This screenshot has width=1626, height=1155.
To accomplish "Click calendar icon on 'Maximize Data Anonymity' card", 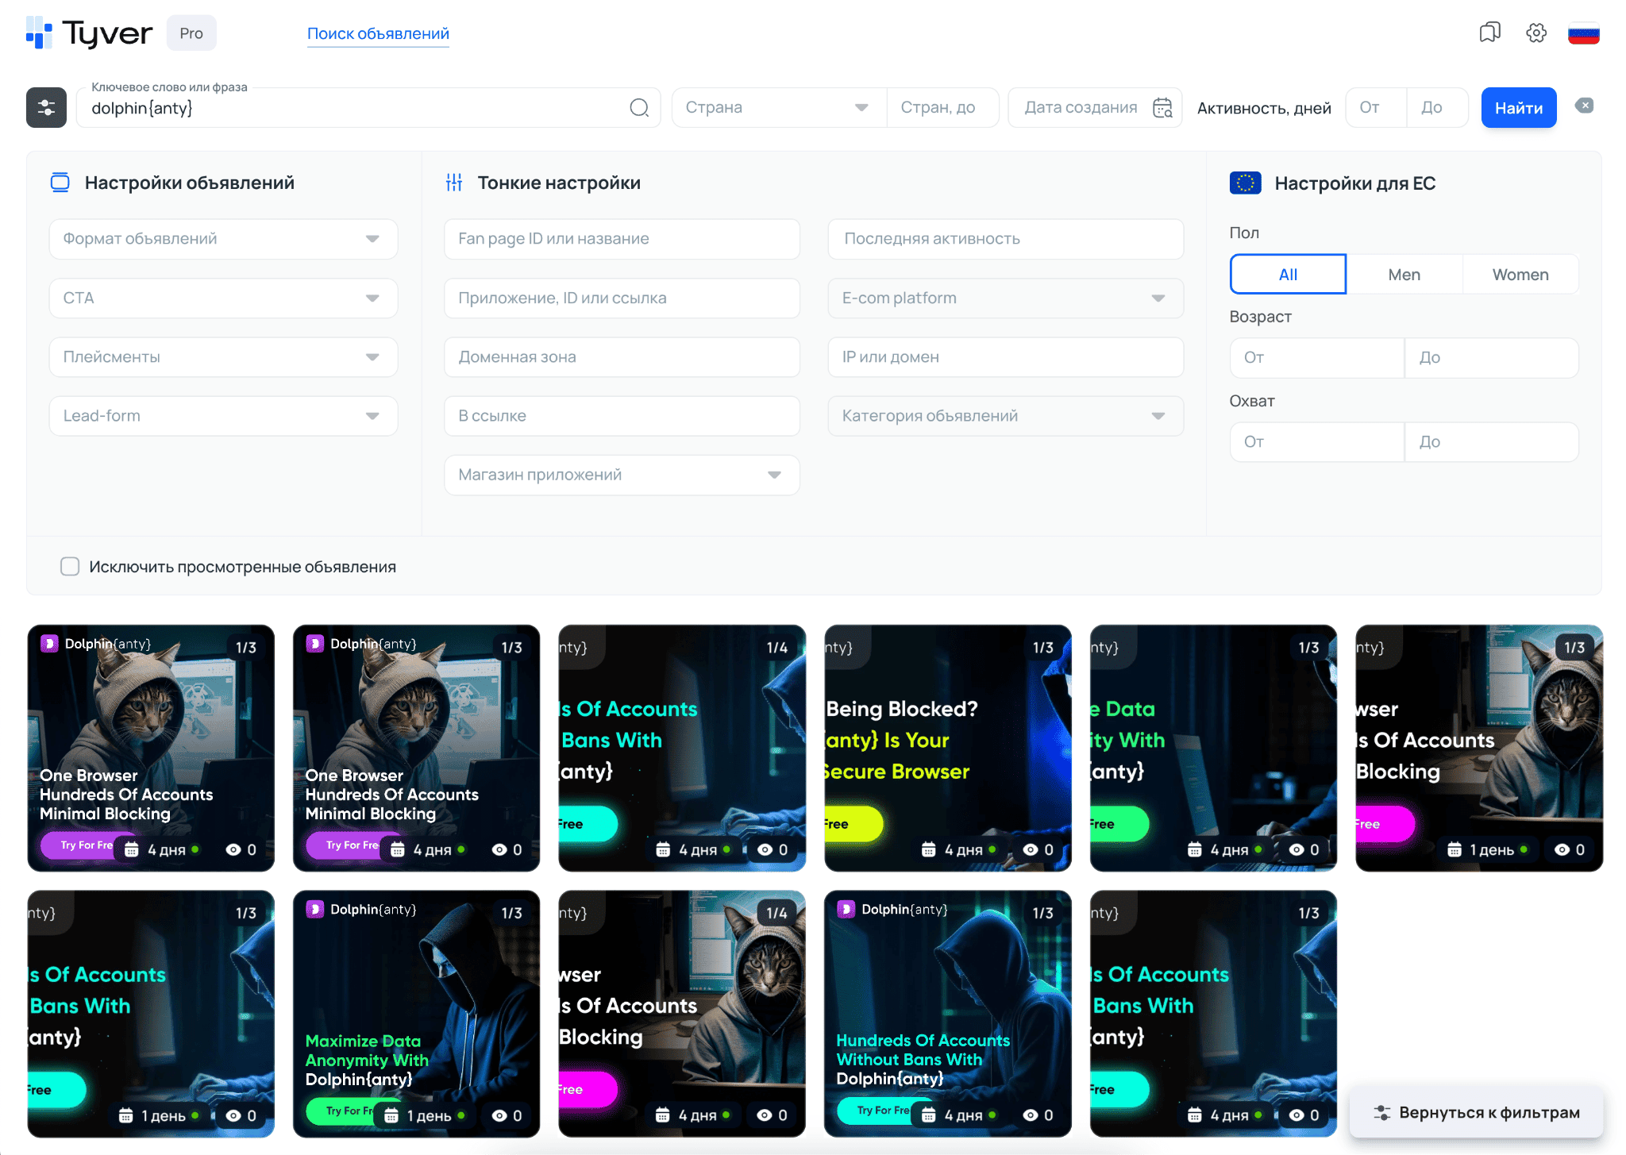I will tap(391, 1115).
